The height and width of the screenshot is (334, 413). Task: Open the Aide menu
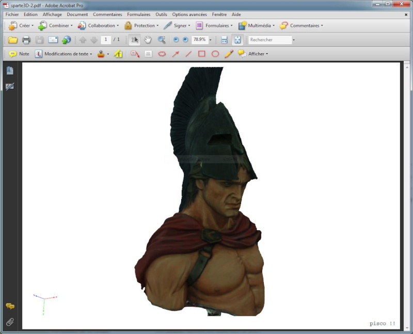click(236, 14)
